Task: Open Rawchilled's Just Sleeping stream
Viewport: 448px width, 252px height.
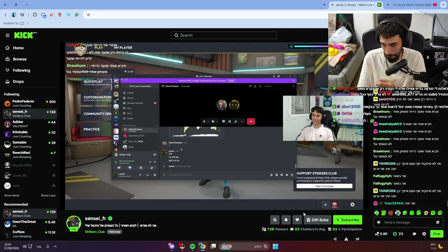Action: pos(30,155)
